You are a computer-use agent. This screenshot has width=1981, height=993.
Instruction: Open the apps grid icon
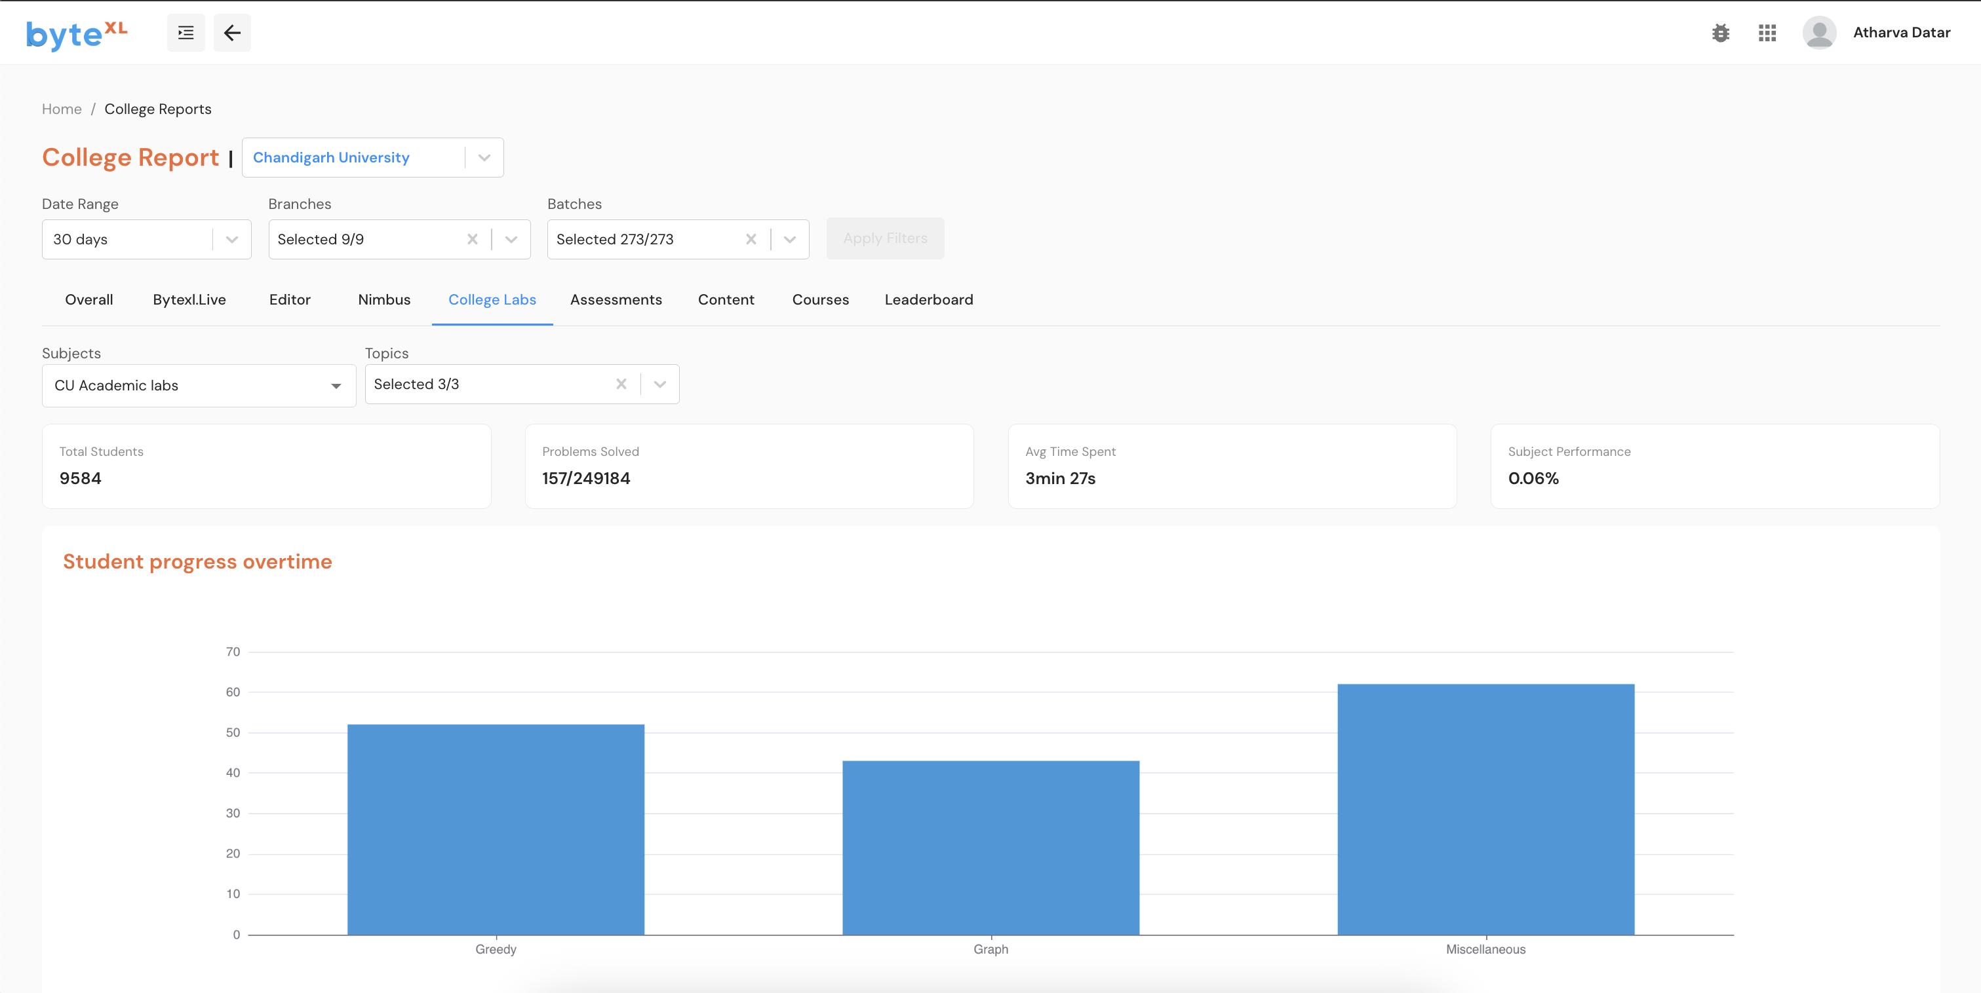click(1767, 33)
